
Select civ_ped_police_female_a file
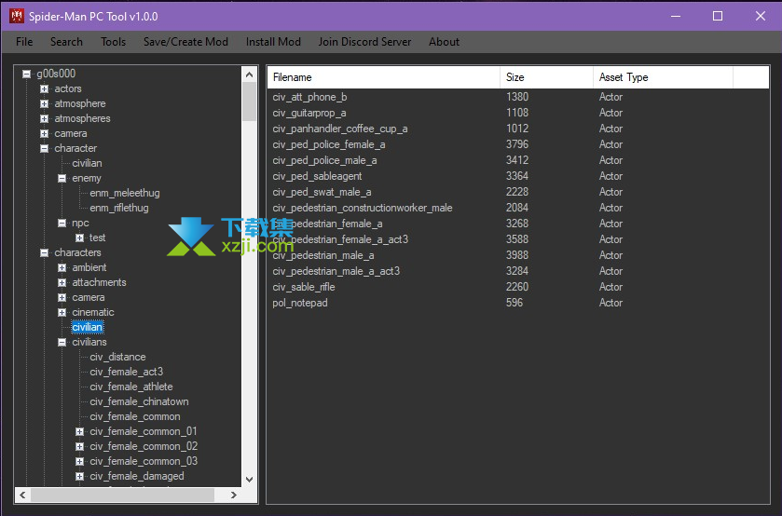click(x=329, y=144)
